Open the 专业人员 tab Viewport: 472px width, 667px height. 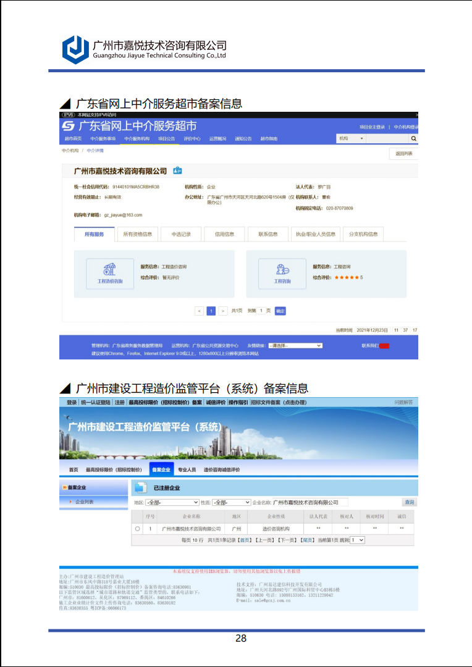pyautogui.click(x=187, y=469)
